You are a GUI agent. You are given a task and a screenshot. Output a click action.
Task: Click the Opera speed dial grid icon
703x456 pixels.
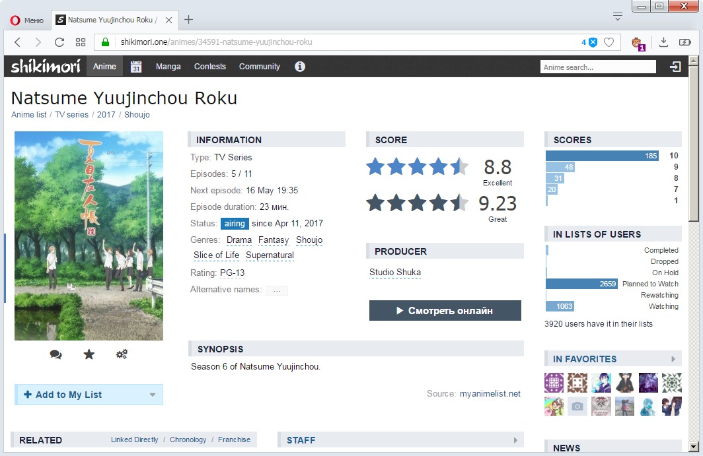(x=81, y=42)
